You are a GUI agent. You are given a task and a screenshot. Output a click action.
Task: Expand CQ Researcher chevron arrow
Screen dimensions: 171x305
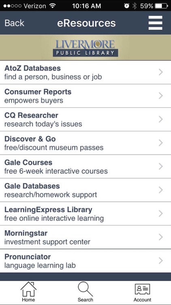coord(160,119)
